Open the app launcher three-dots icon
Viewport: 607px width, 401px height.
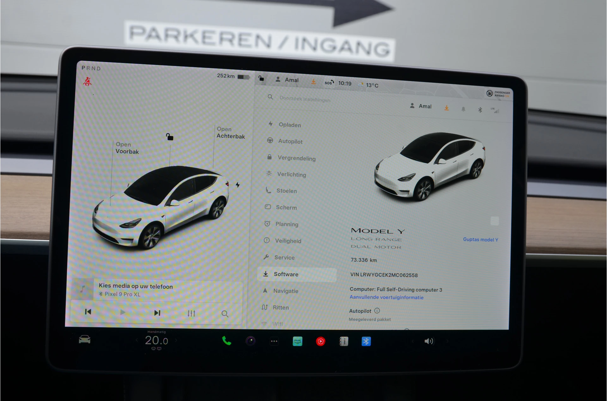(274, 341)
